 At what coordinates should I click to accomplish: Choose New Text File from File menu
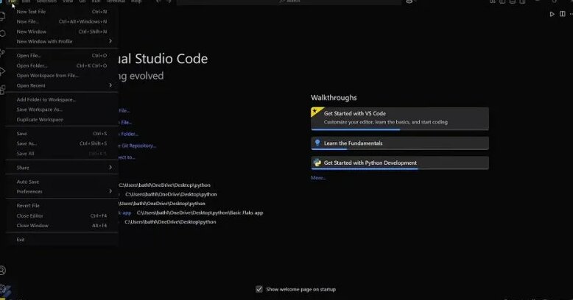62,12
